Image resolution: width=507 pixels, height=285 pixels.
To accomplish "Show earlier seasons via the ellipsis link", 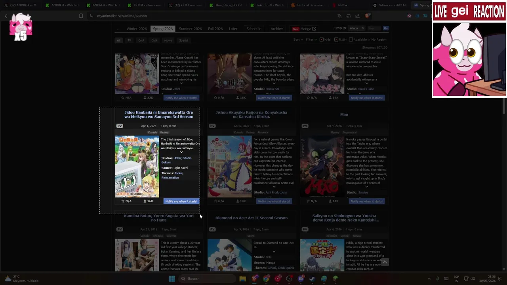I will click(118, 29).
